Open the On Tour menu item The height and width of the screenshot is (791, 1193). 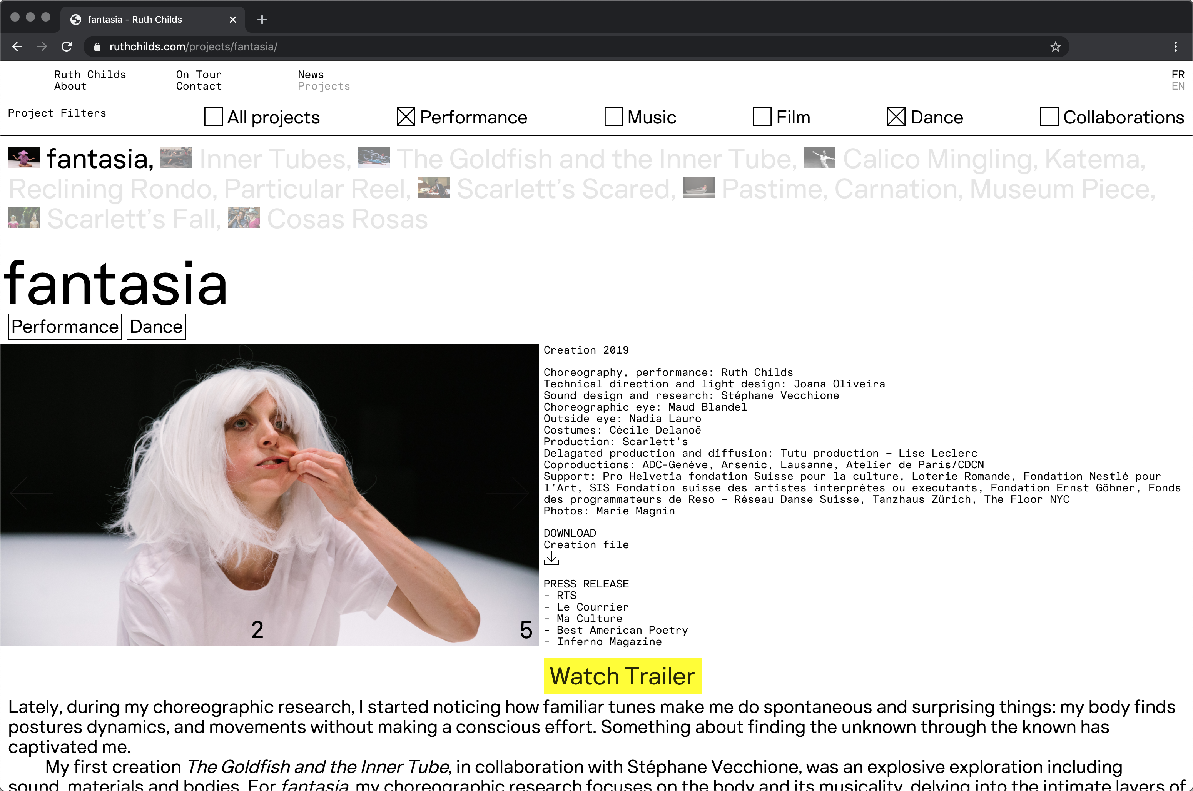198,75
